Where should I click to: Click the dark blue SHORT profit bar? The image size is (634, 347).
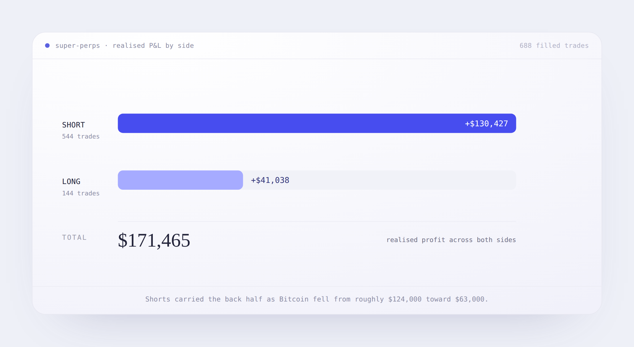(x=317, y=123)
